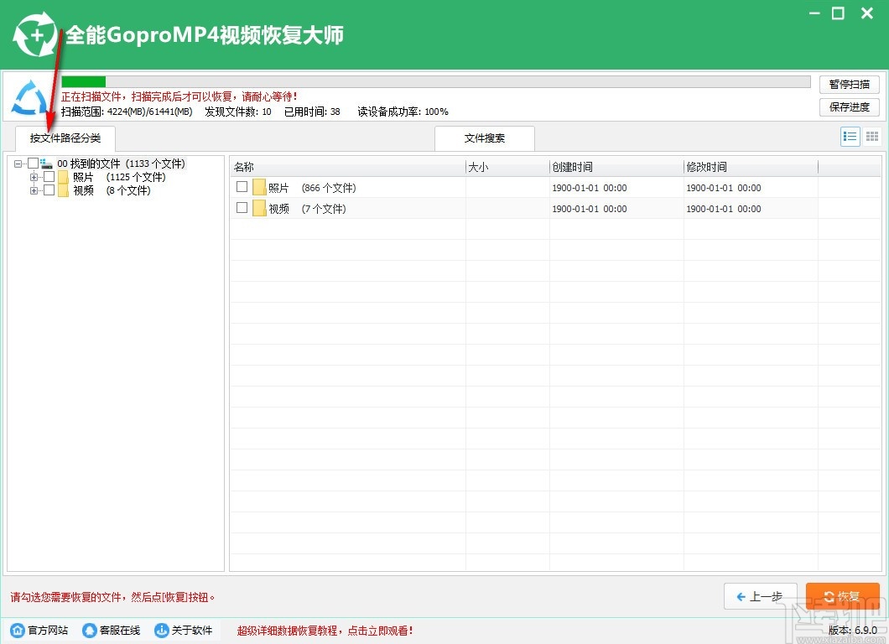Click 照片 row modified time 1900-01-01

[724, 188]
